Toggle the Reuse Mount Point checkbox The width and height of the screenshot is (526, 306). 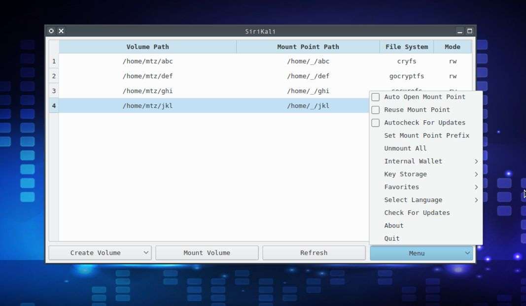[376, 110]
